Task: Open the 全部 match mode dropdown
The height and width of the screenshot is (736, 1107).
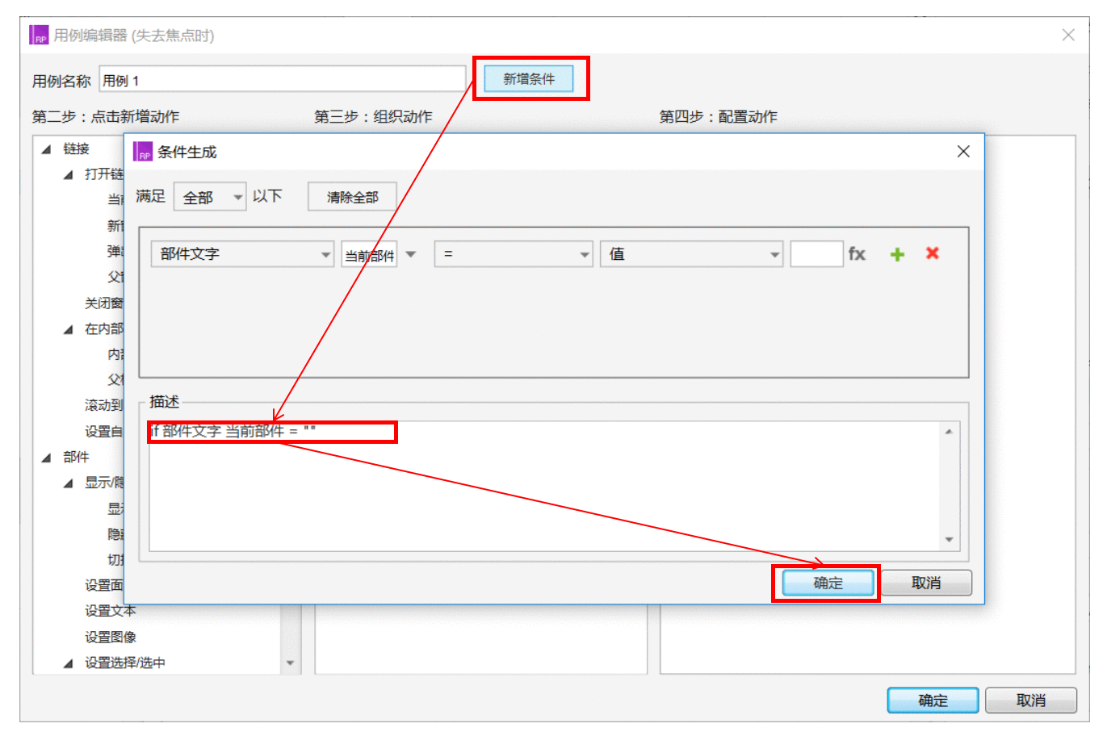Action: [210, 197]
